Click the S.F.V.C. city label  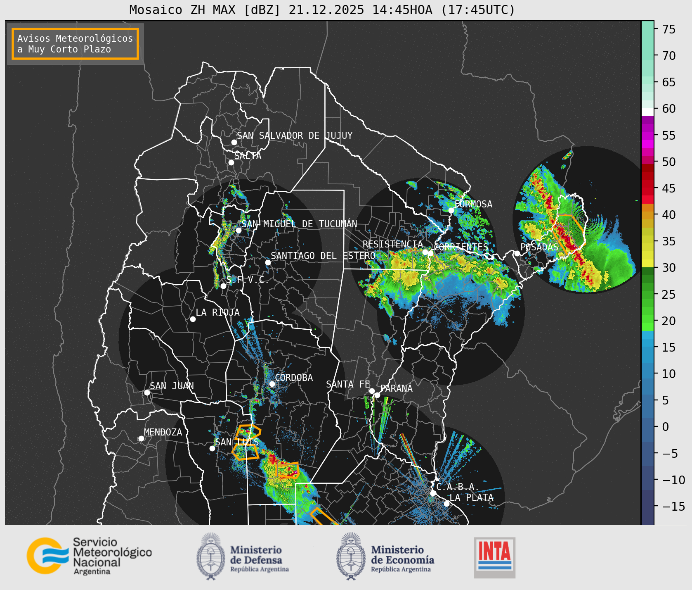248,280
